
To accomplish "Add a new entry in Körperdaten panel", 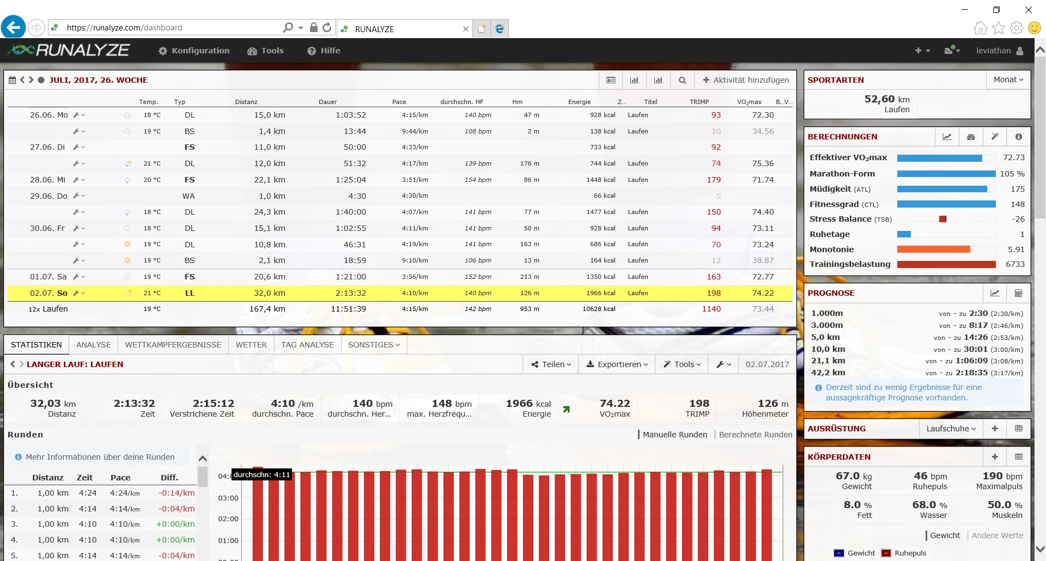I will pos(995,457).
